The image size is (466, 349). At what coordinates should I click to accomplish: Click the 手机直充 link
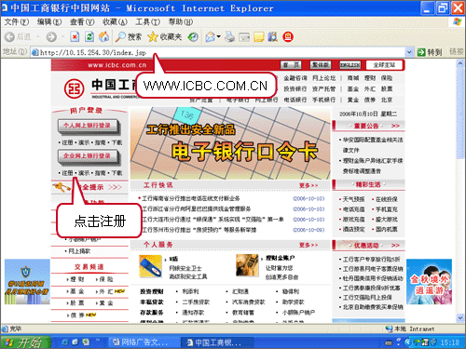tap(387, 209)
